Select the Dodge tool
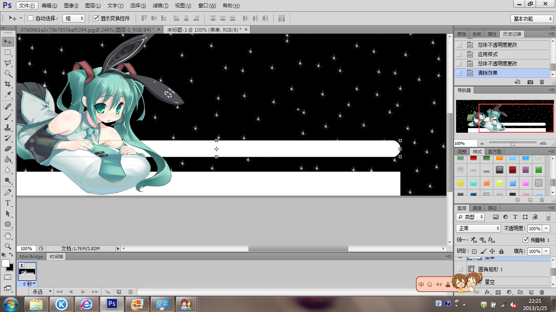 8,181
